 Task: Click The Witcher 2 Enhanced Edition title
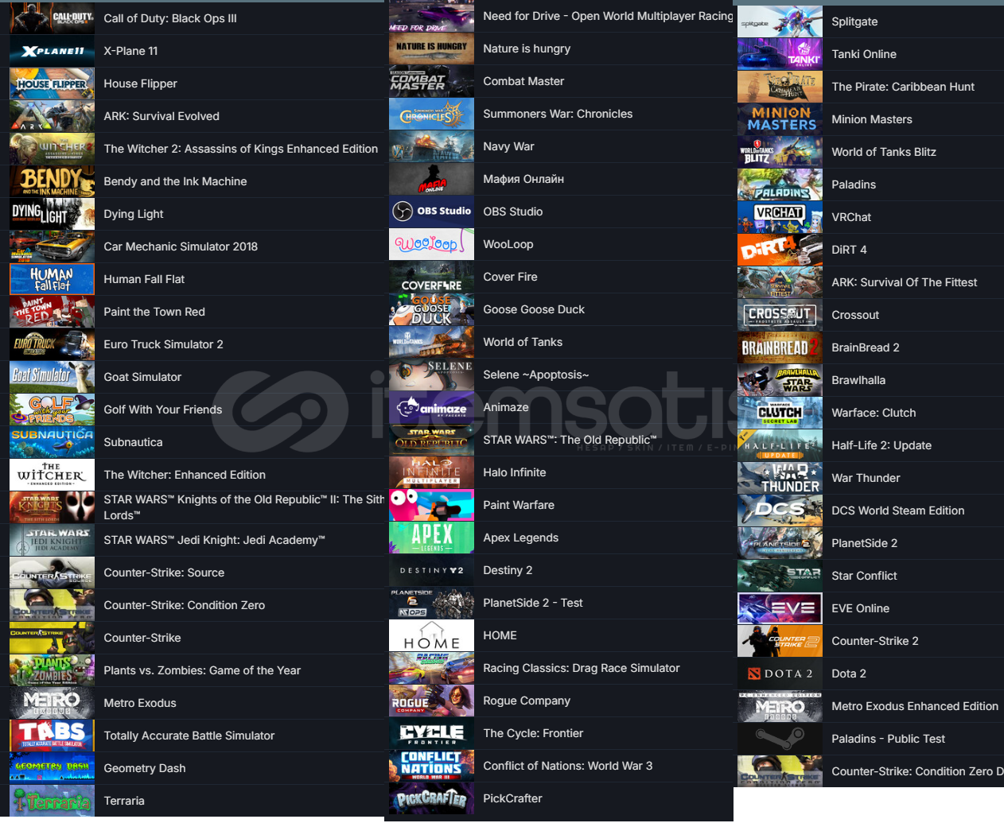click(x=241, y=149)
